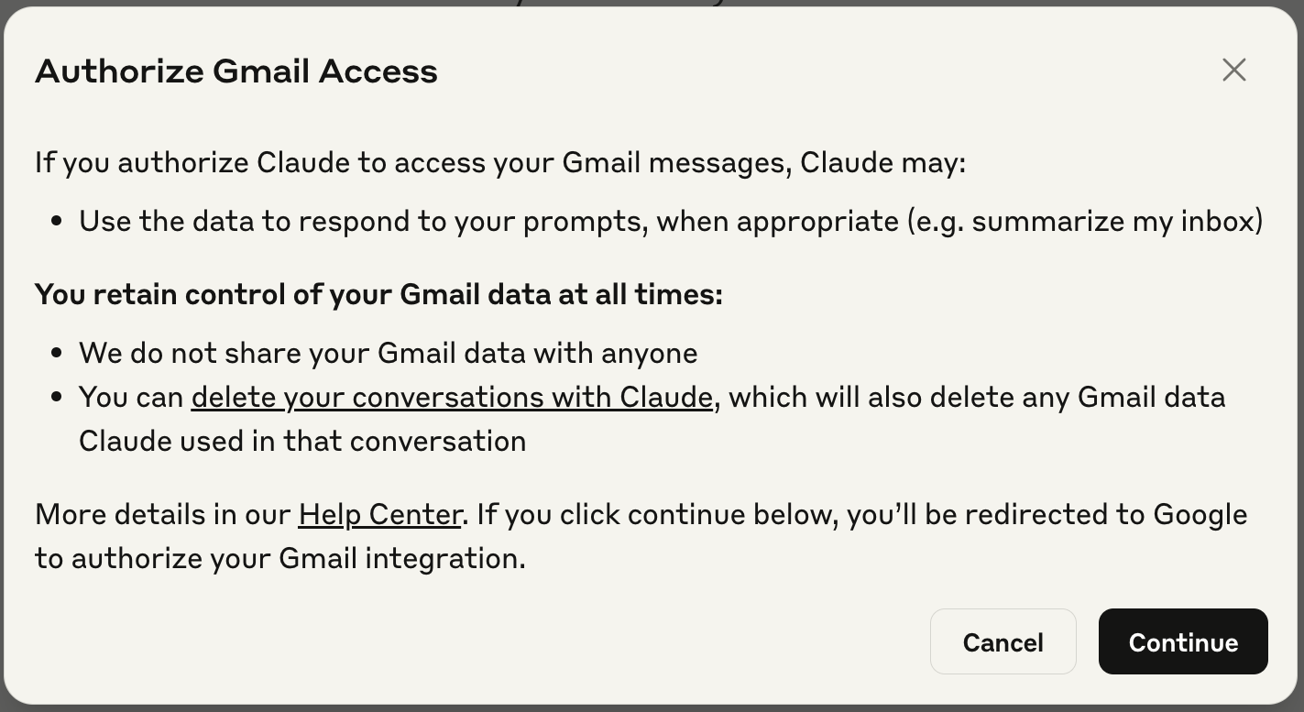
Task: Click the word Google in redirect sentence
Action: [1200, 515]
